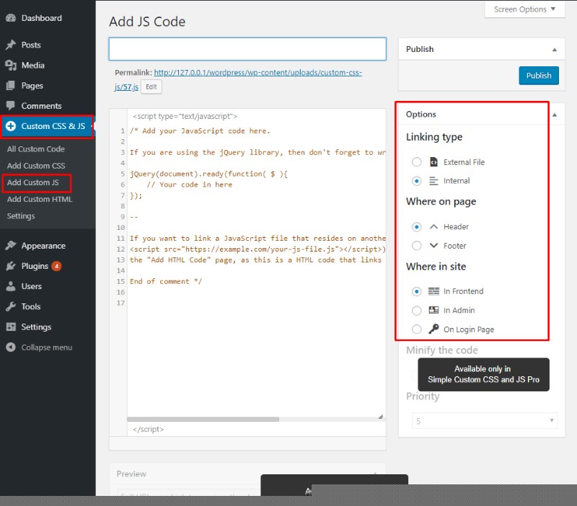The image size is (577, 506).
Task: Click the Custom CSS & JS plus icon
Action: [x=11, y=126]
